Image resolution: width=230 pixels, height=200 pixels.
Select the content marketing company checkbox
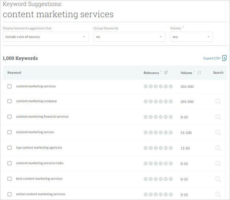[x=9, y=101]
